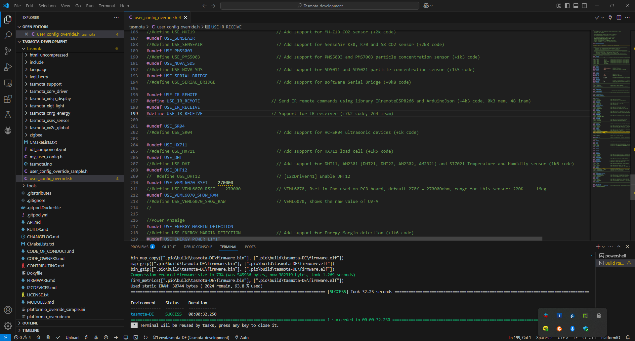Expand the TIMELINE section
Image resolution: width=635 pixels, height=341 pixels.
click(x=30, y=330)
